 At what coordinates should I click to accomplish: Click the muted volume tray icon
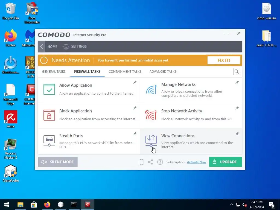pos(244,205)
